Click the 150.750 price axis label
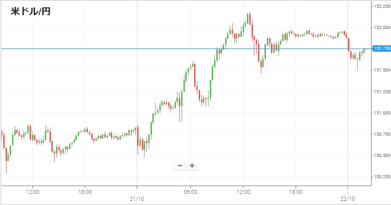391x205 pixels. pyautogui.click(x=382, y=134)
